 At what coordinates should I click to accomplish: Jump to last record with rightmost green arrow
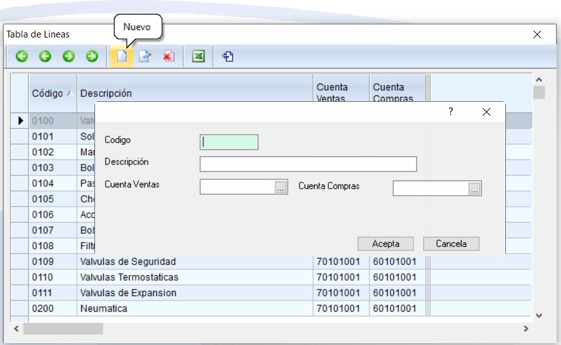pos(92,57)
